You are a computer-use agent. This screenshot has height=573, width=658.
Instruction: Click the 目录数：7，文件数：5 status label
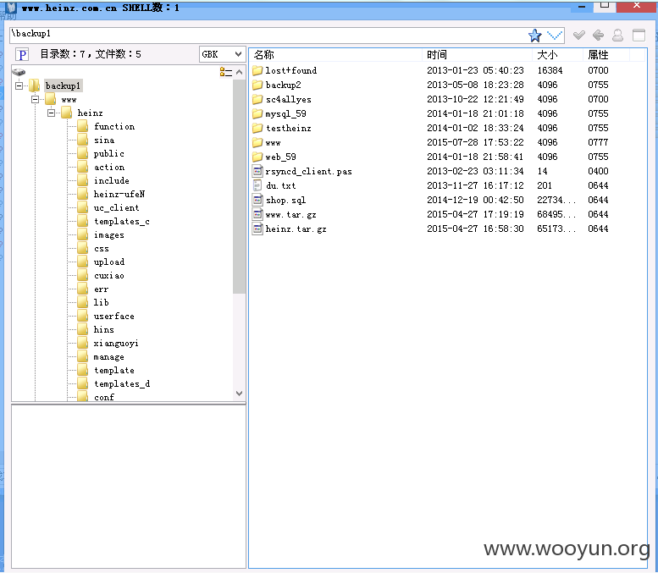click(x=91, y=54)
